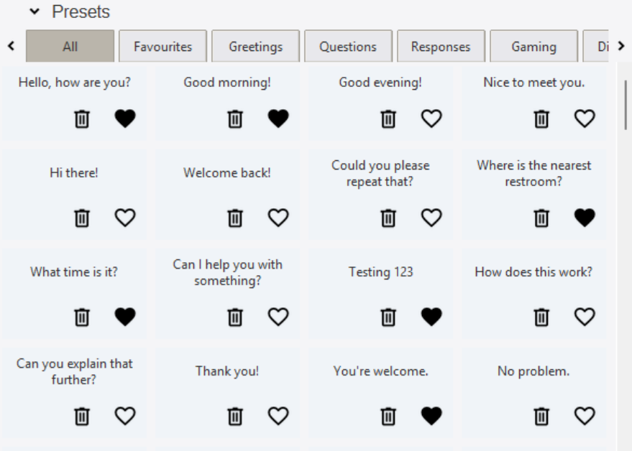Toggle heart on "You're welcome." preset

[x=431, y=416]
